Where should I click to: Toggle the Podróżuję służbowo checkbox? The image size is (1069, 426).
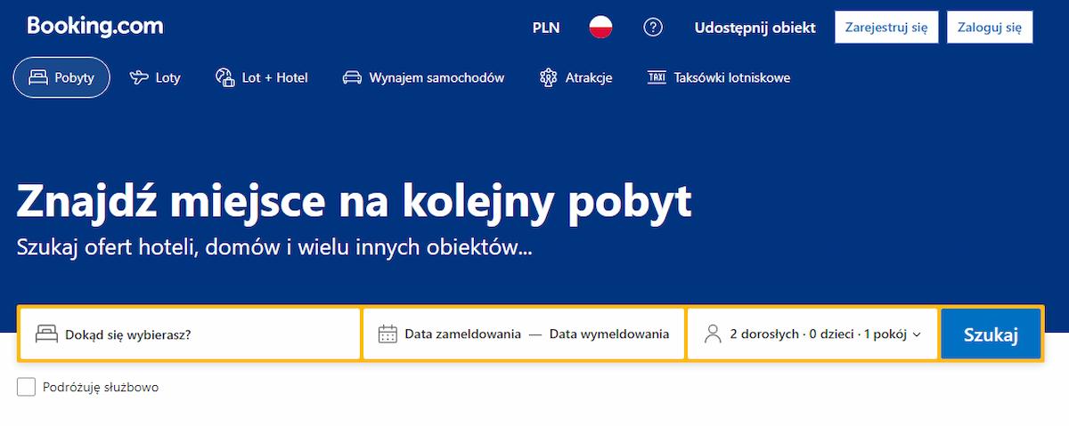click(27, 387)
